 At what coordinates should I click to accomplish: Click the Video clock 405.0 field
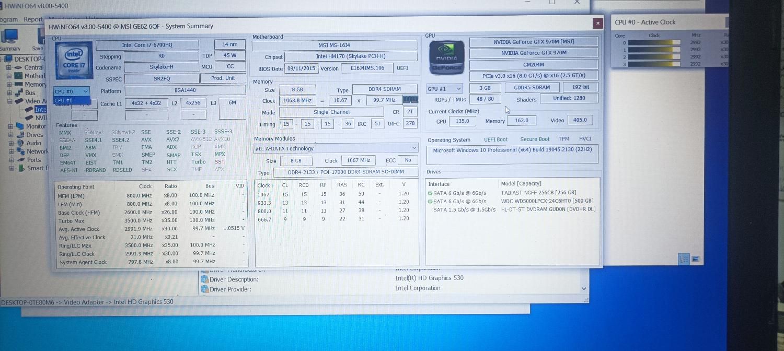pos(580,120)
